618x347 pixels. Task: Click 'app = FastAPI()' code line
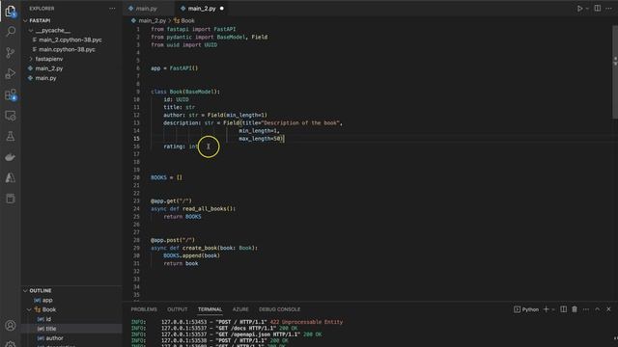click(x=174, y=68)
